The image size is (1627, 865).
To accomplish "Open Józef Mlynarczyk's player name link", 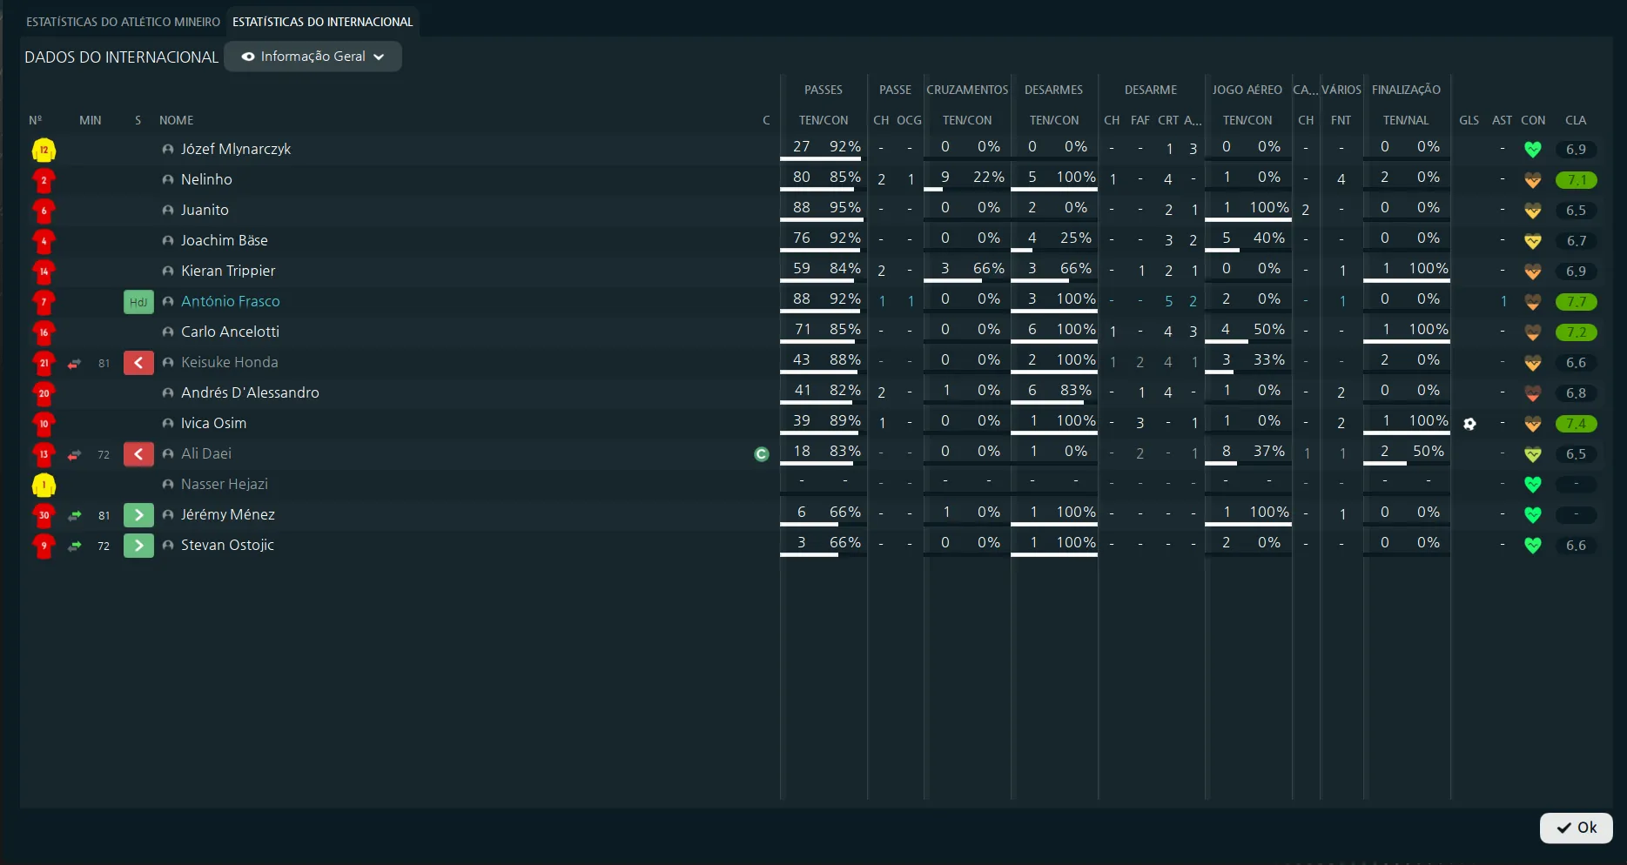I will [x=236, y=149].
